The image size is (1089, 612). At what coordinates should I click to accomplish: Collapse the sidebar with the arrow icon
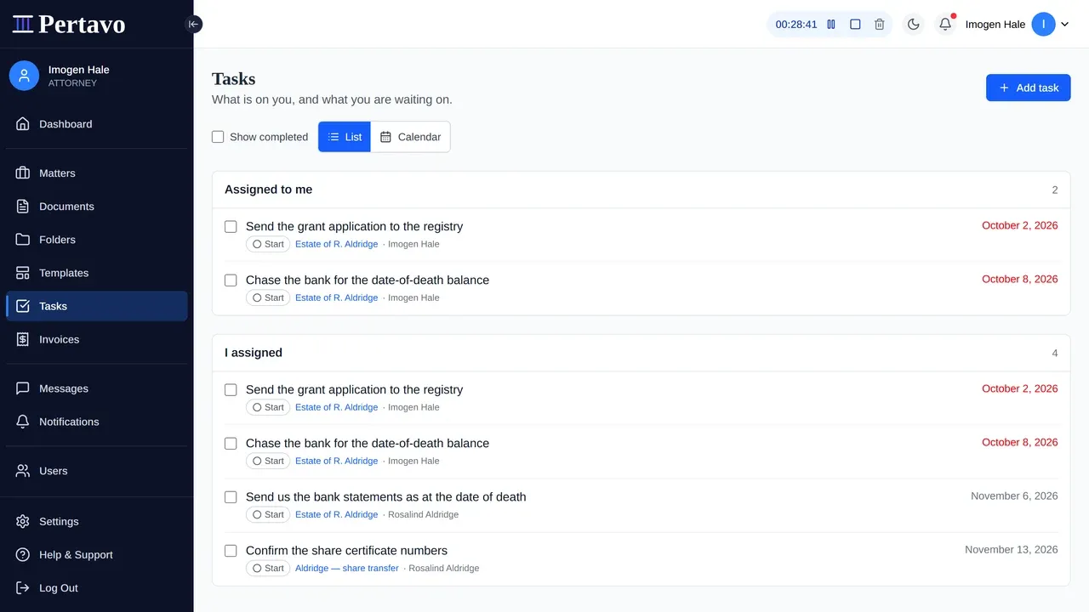[x=193, y=25]
